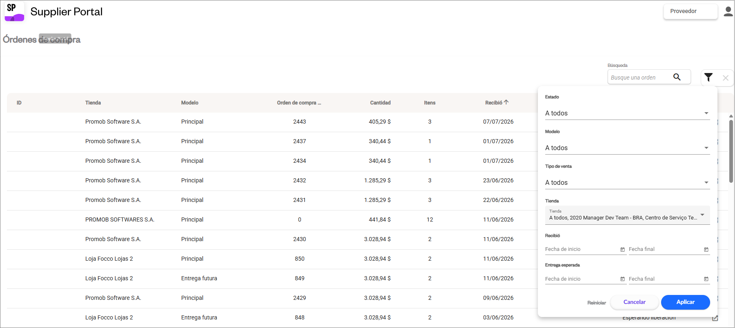Click the Aplicar button
Screen dimensions: 735x328
pos(685,302)
